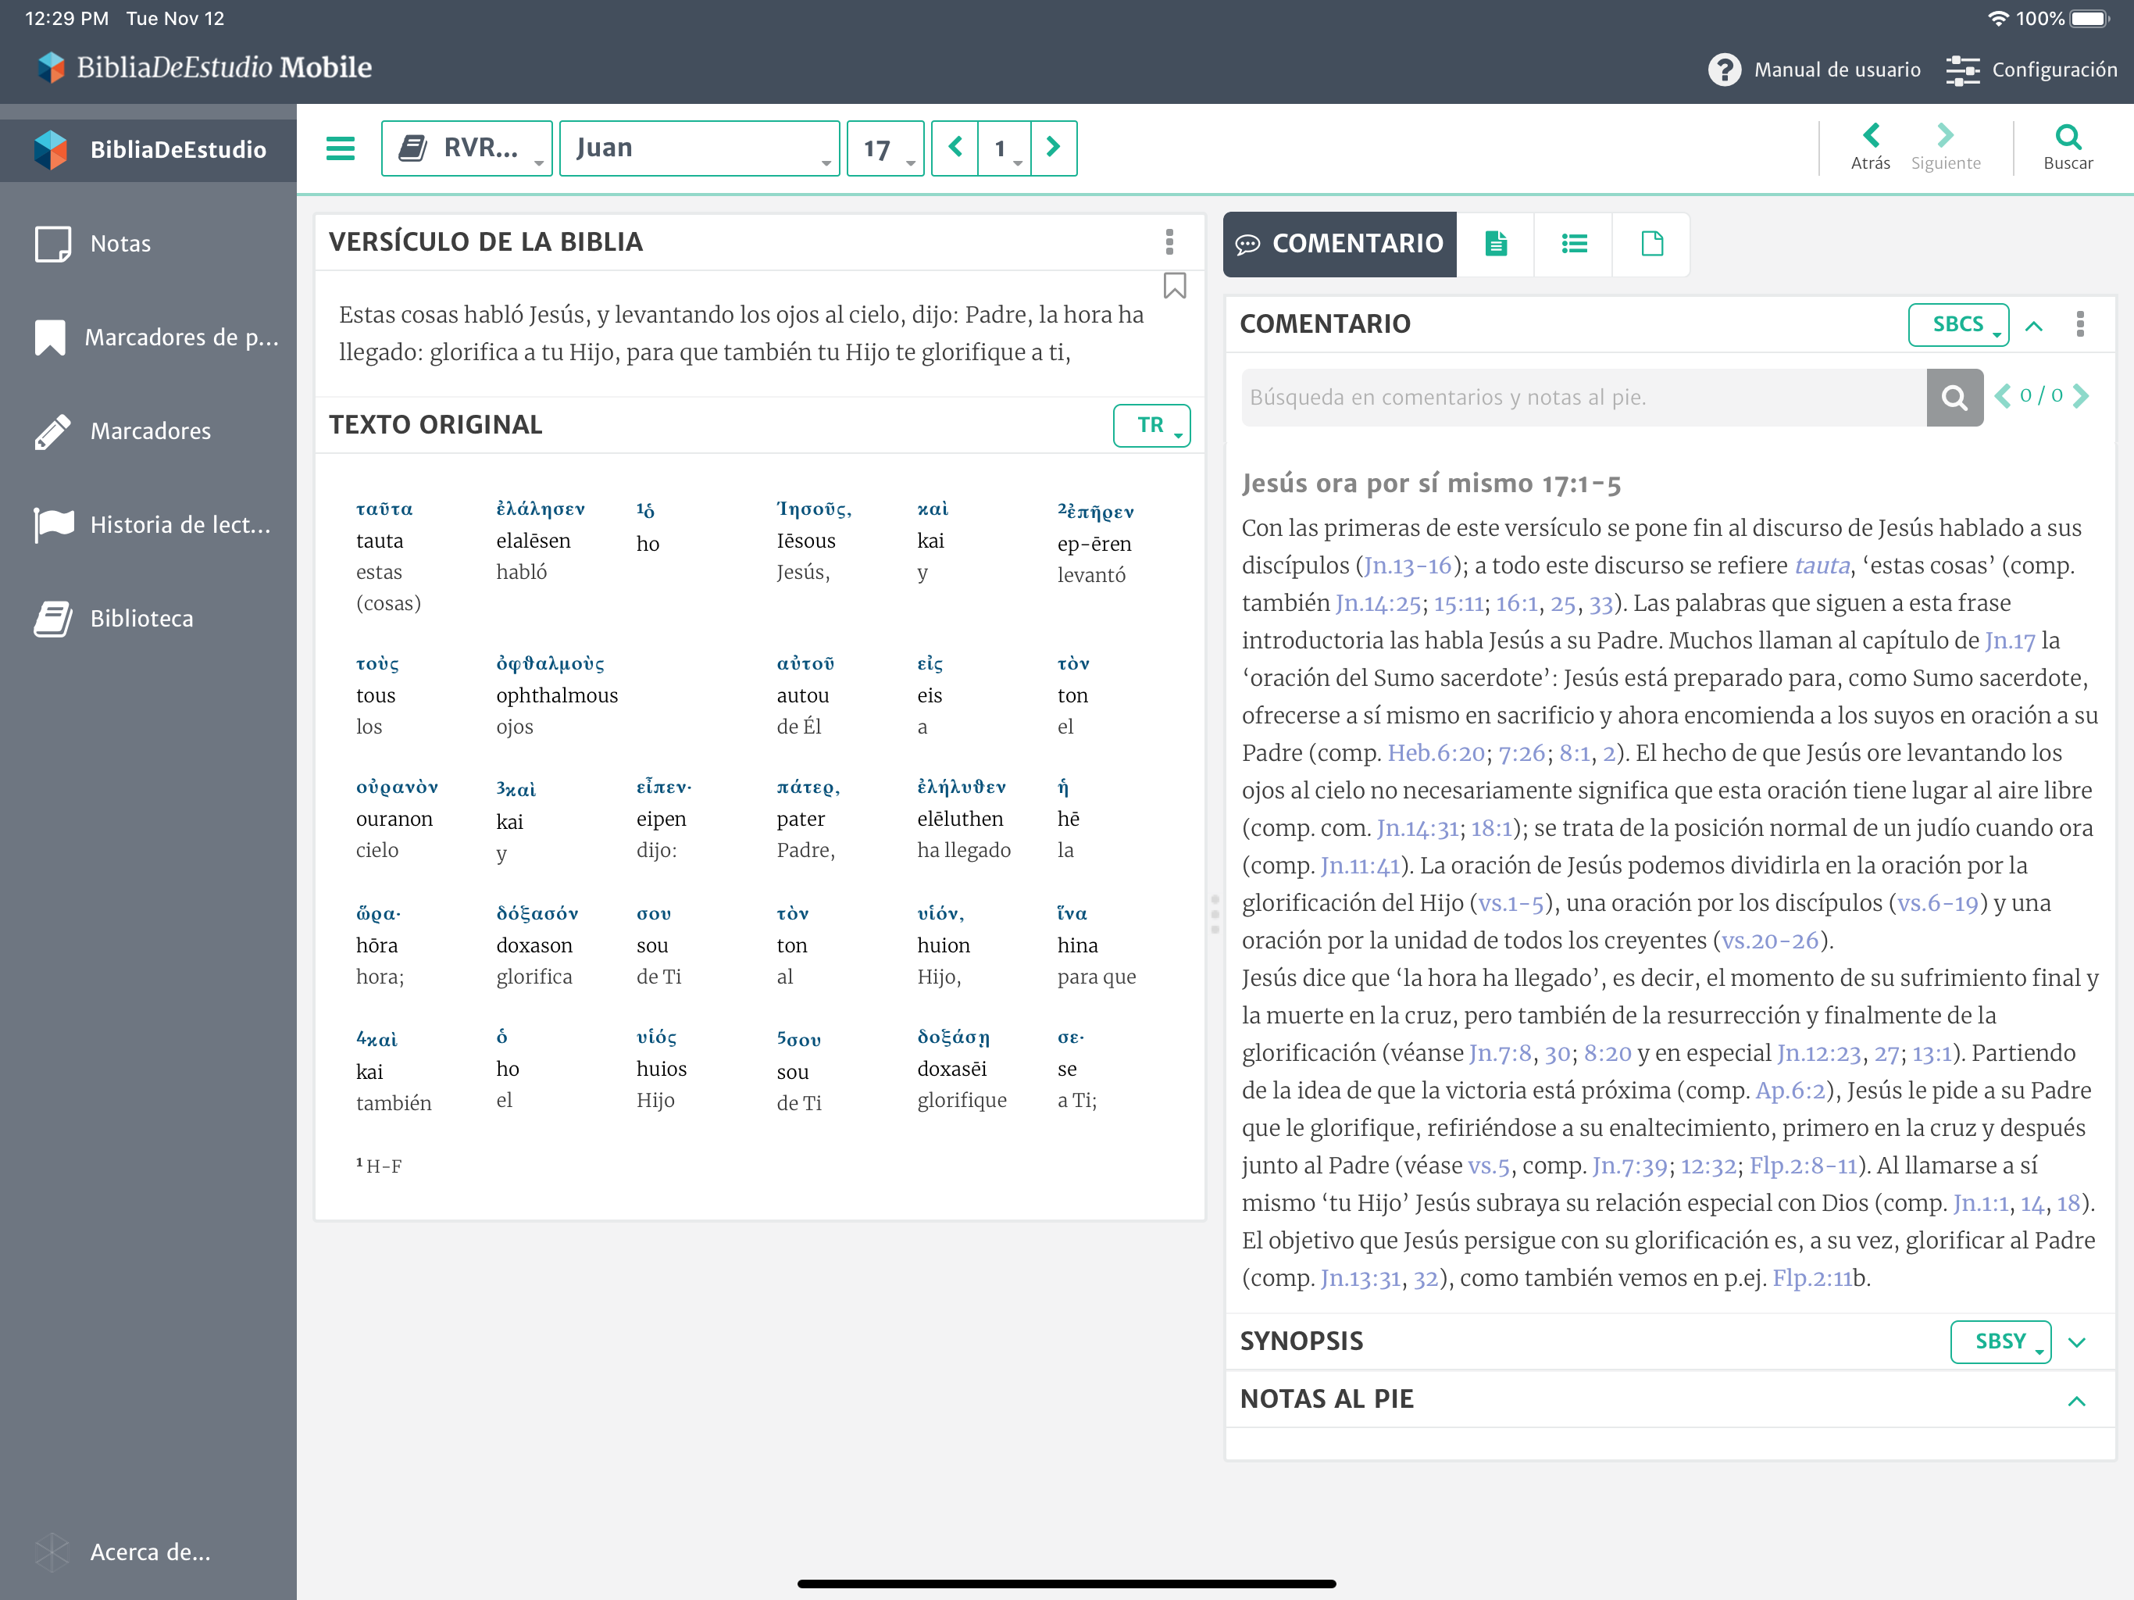
Task: Collapse Notas al pie section chevron
Action: click(2077, 1400)
